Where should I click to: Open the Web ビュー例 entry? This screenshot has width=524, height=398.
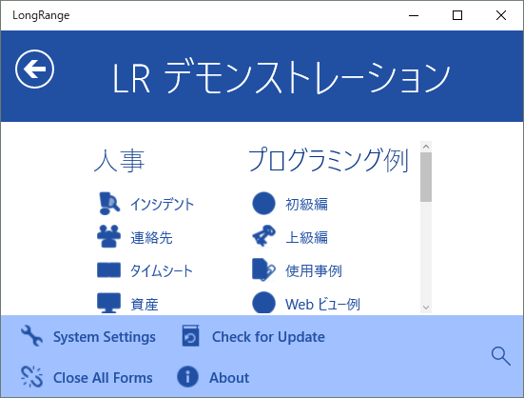(x=322, y=304)
